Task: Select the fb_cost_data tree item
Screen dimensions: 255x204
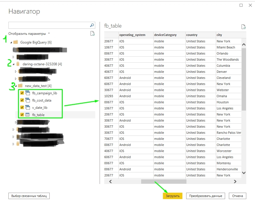Action: coord(42,100)
